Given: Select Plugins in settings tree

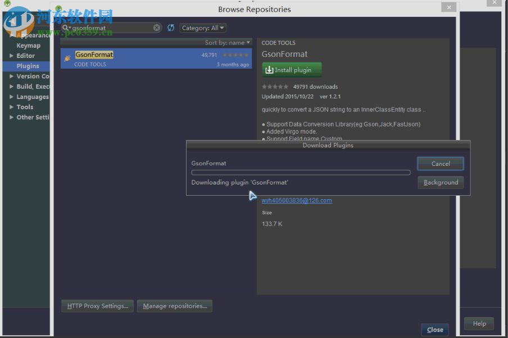Looking at the screenshot, I should point(28,66).
